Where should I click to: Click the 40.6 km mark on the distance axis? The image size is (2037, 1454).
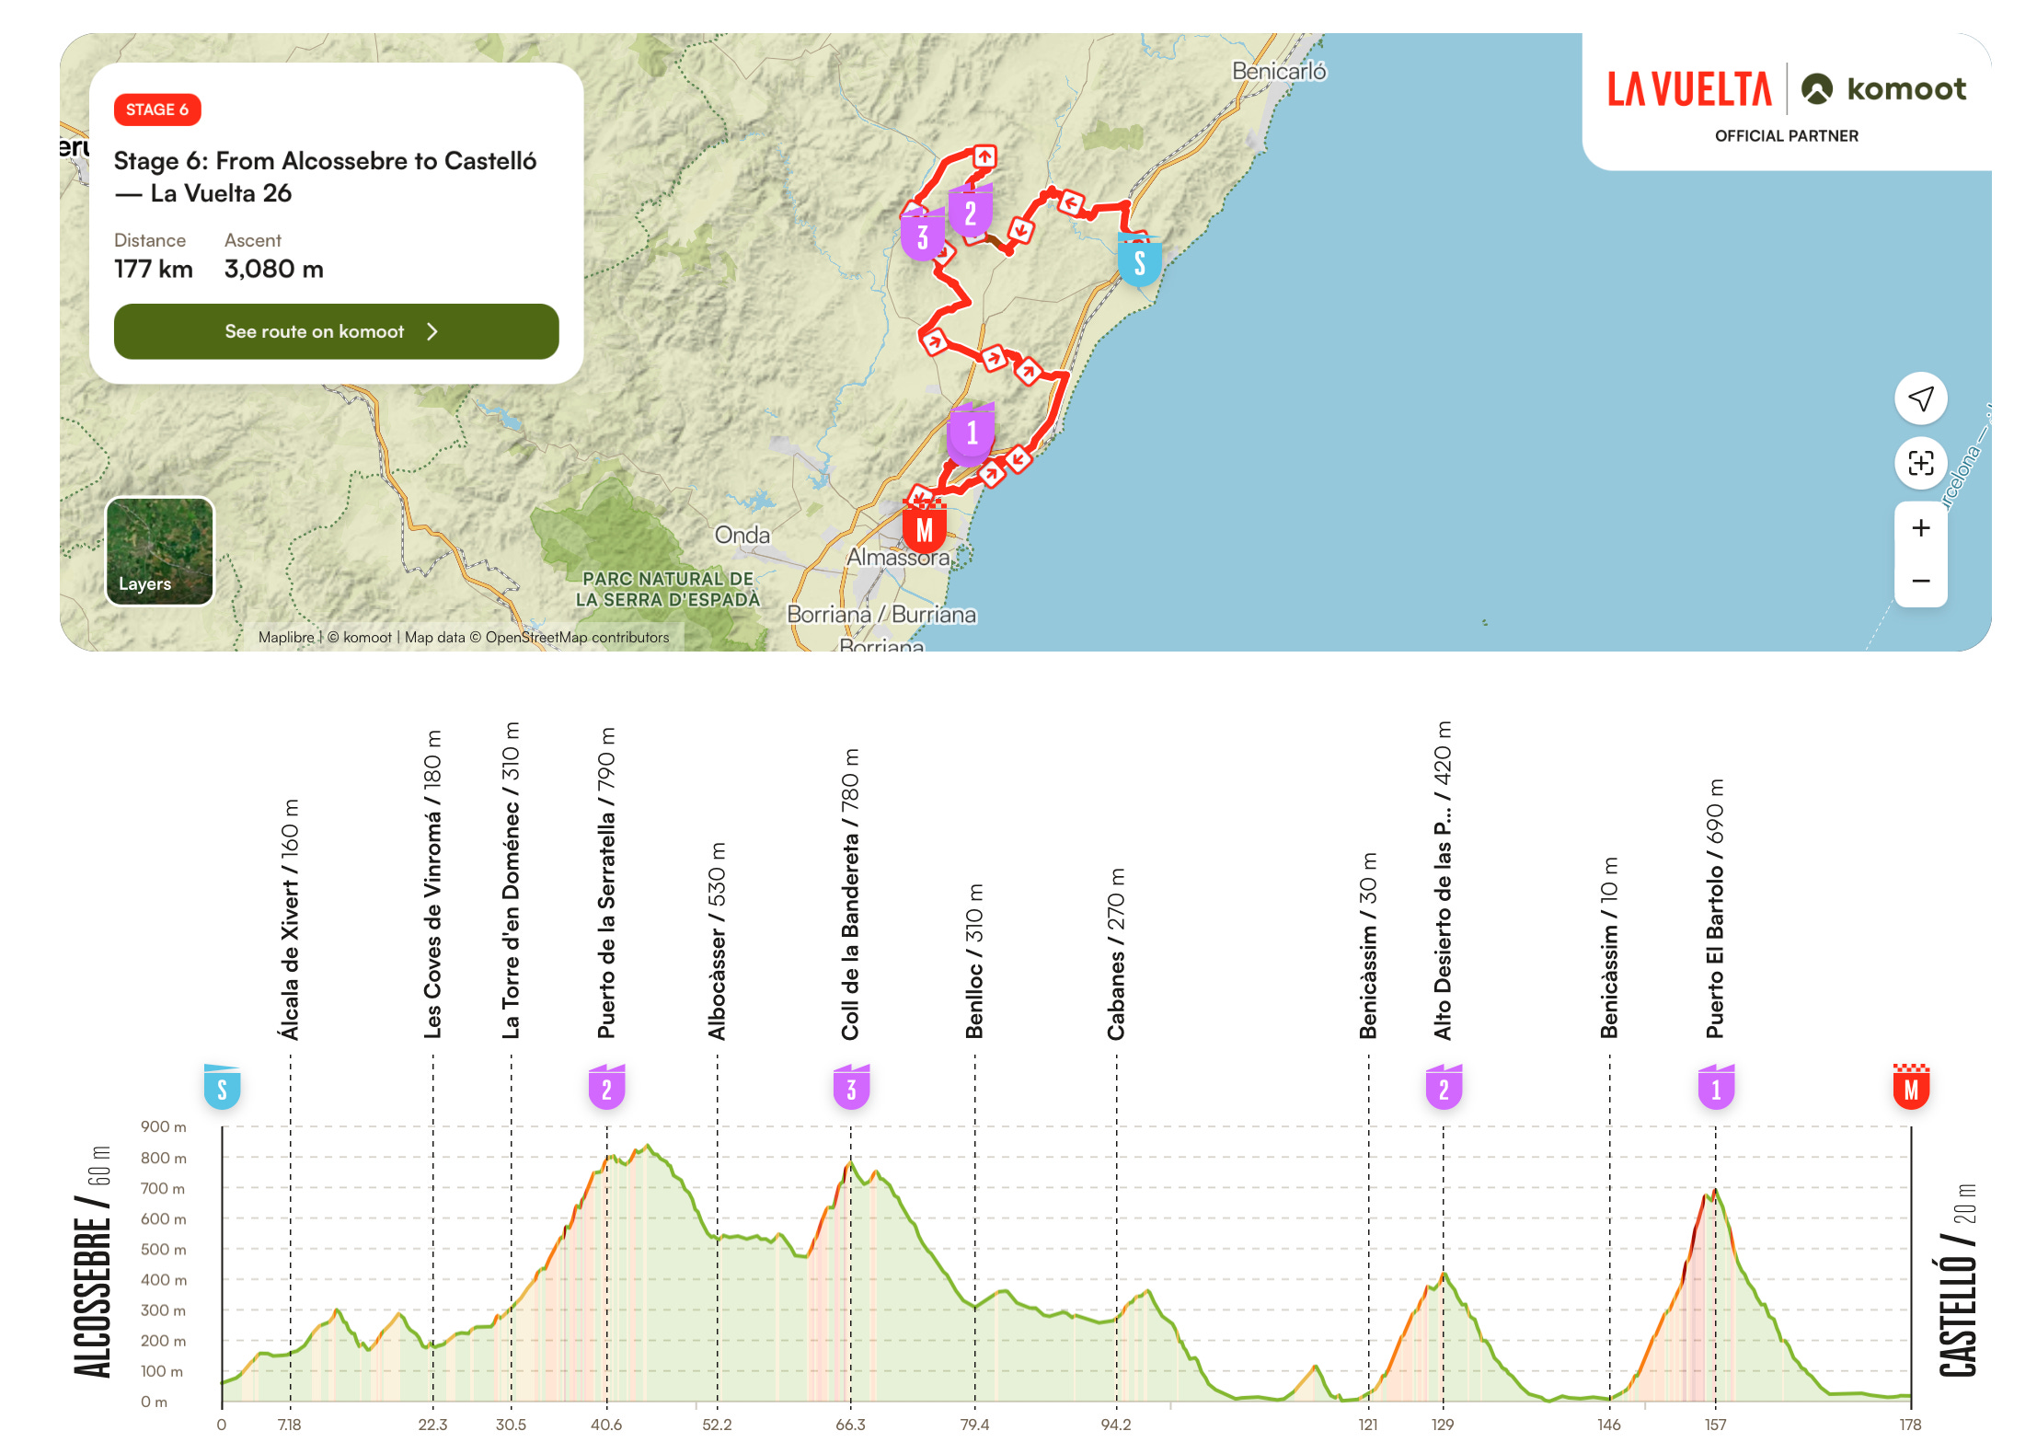606,1425
